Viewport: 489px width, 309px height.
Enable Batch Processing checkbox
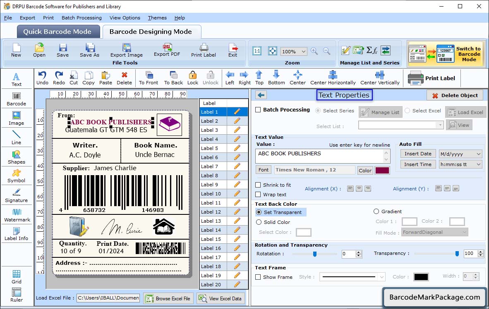(258, 109)
